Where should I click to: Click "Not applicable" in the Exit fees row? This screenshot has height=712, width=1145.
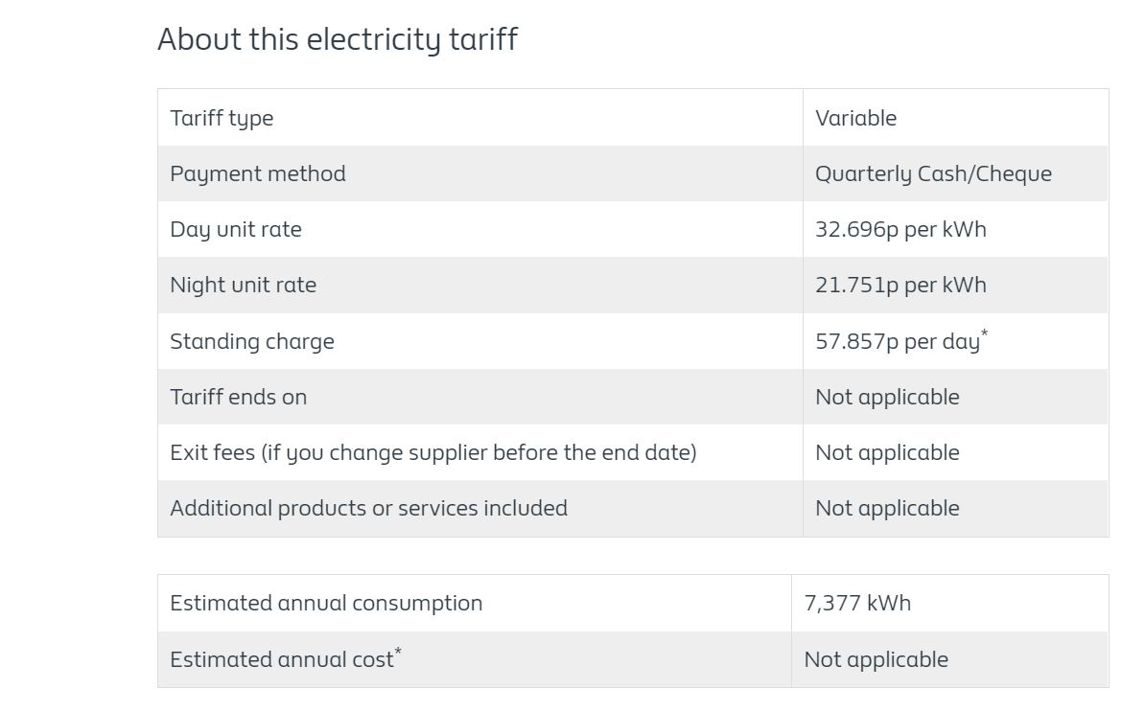tap(887, 452)
